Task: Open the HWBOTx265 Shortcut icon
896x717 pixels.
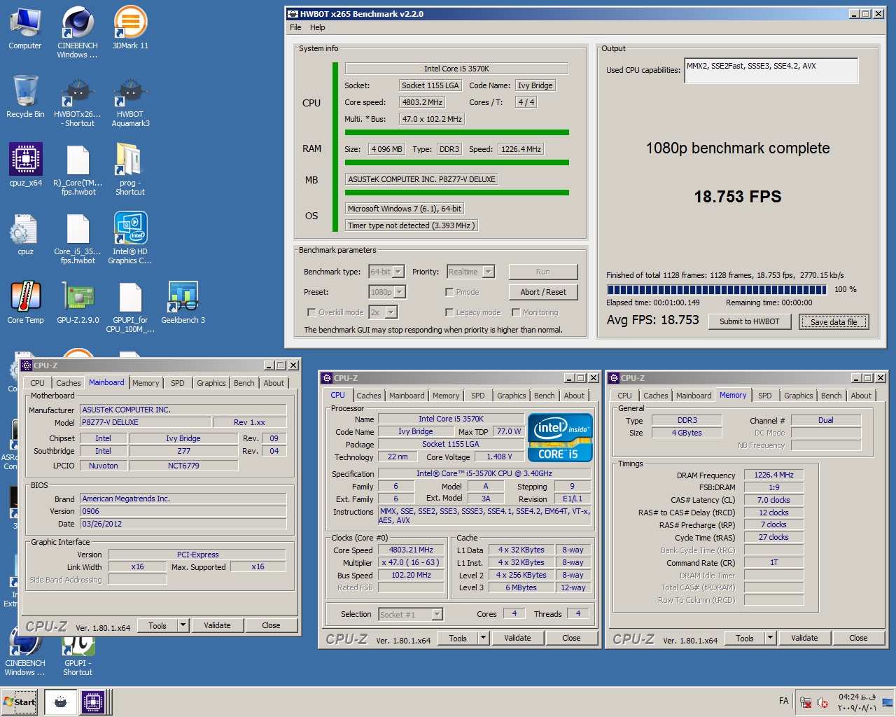Action: 77,102
